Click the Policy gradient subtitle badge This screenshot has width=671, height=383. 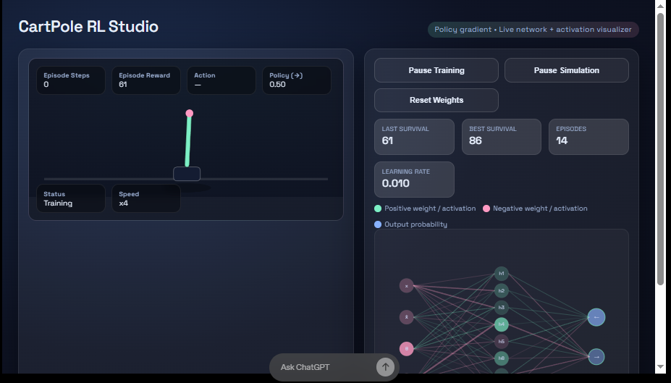tap(533, 30)
